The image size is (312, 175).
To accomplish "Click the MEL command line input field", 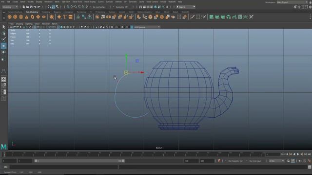I will click(64, 167).
